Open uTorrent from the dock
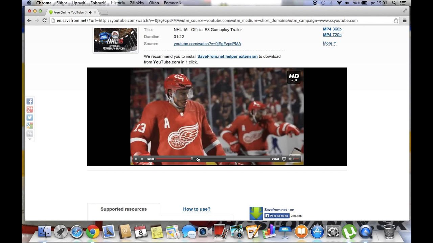This screenshot has width=433, height=243. pos(349,232)
